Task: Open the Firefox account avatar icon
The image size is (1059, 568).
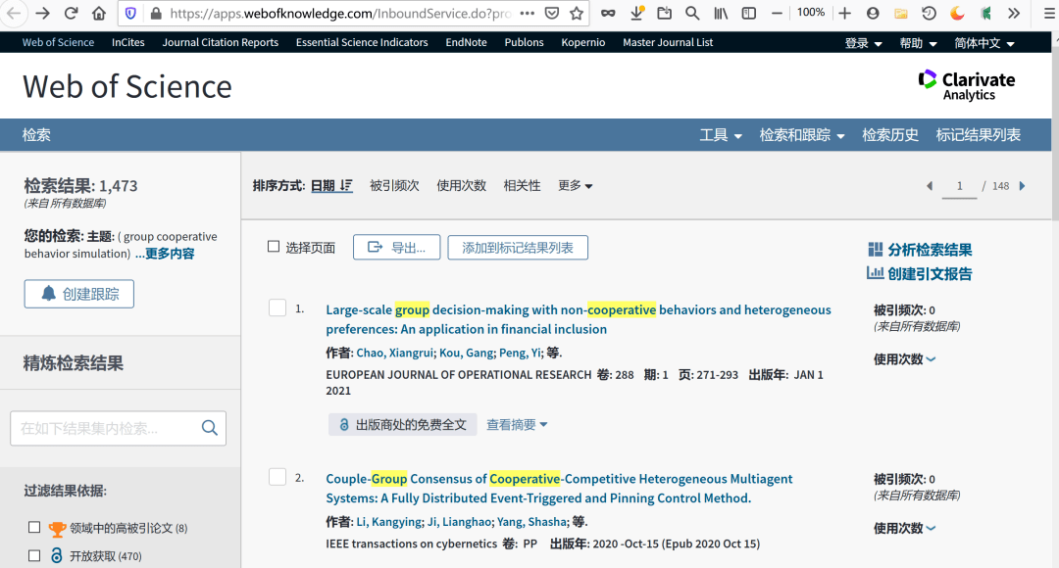Action: (873, 13)
